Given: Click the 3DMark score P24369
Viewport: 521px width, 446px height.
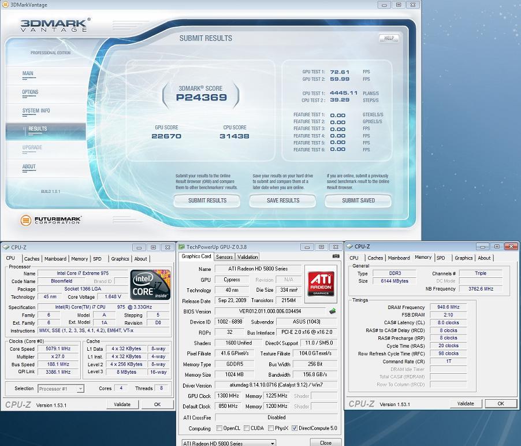Looking at the screenshot, I should click(x=202, y=98).
